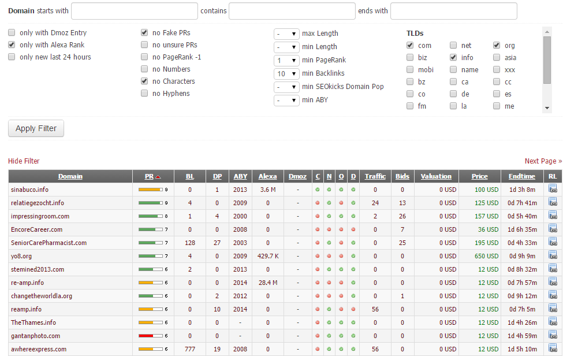
Task: Open the min Length dropdown
Action: (286, 47)
